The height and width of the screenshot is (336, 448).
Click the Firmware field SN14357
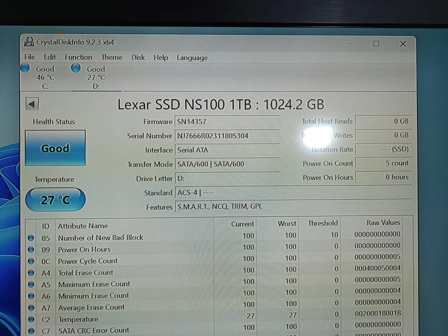coord(227,122)
